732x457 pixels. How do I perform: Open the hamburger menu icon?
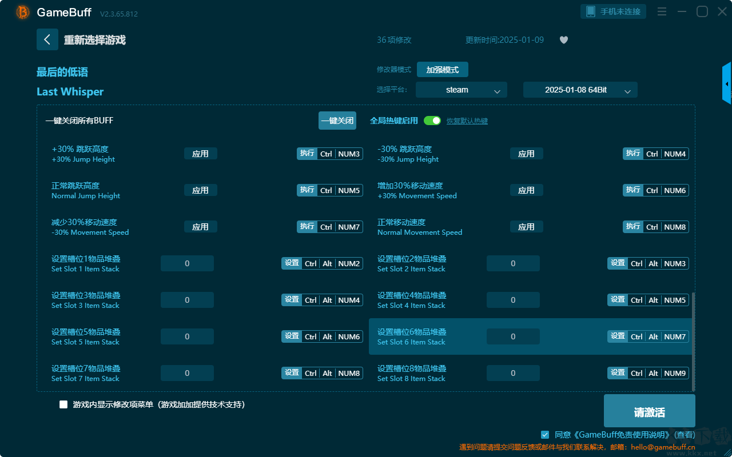pos(662,11)
